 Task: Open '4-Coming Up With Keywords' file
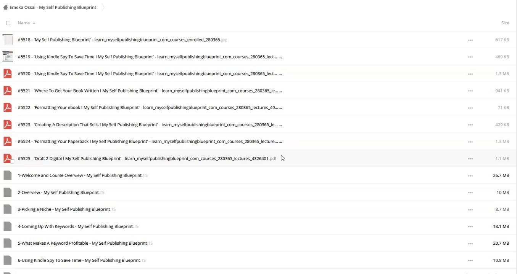(75, 226)
